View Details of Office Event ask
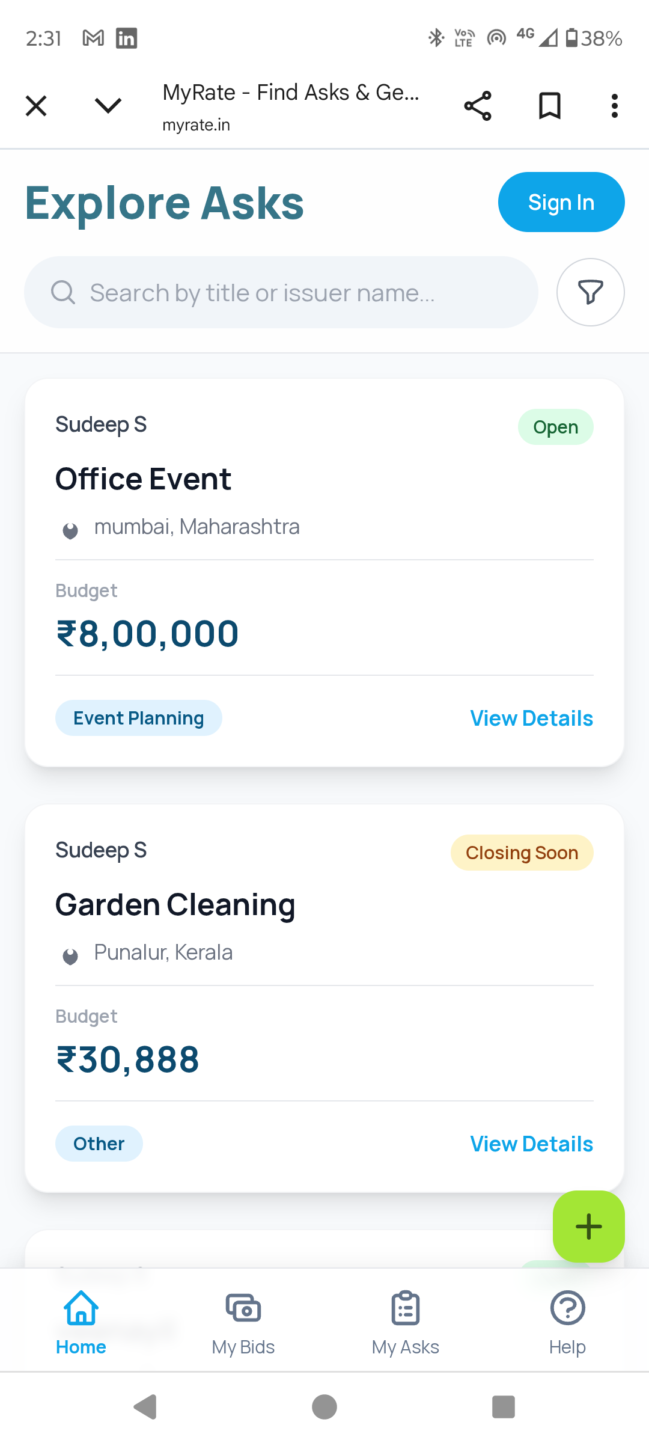This screenshot has height=1443, width=649. click(532, 718)
